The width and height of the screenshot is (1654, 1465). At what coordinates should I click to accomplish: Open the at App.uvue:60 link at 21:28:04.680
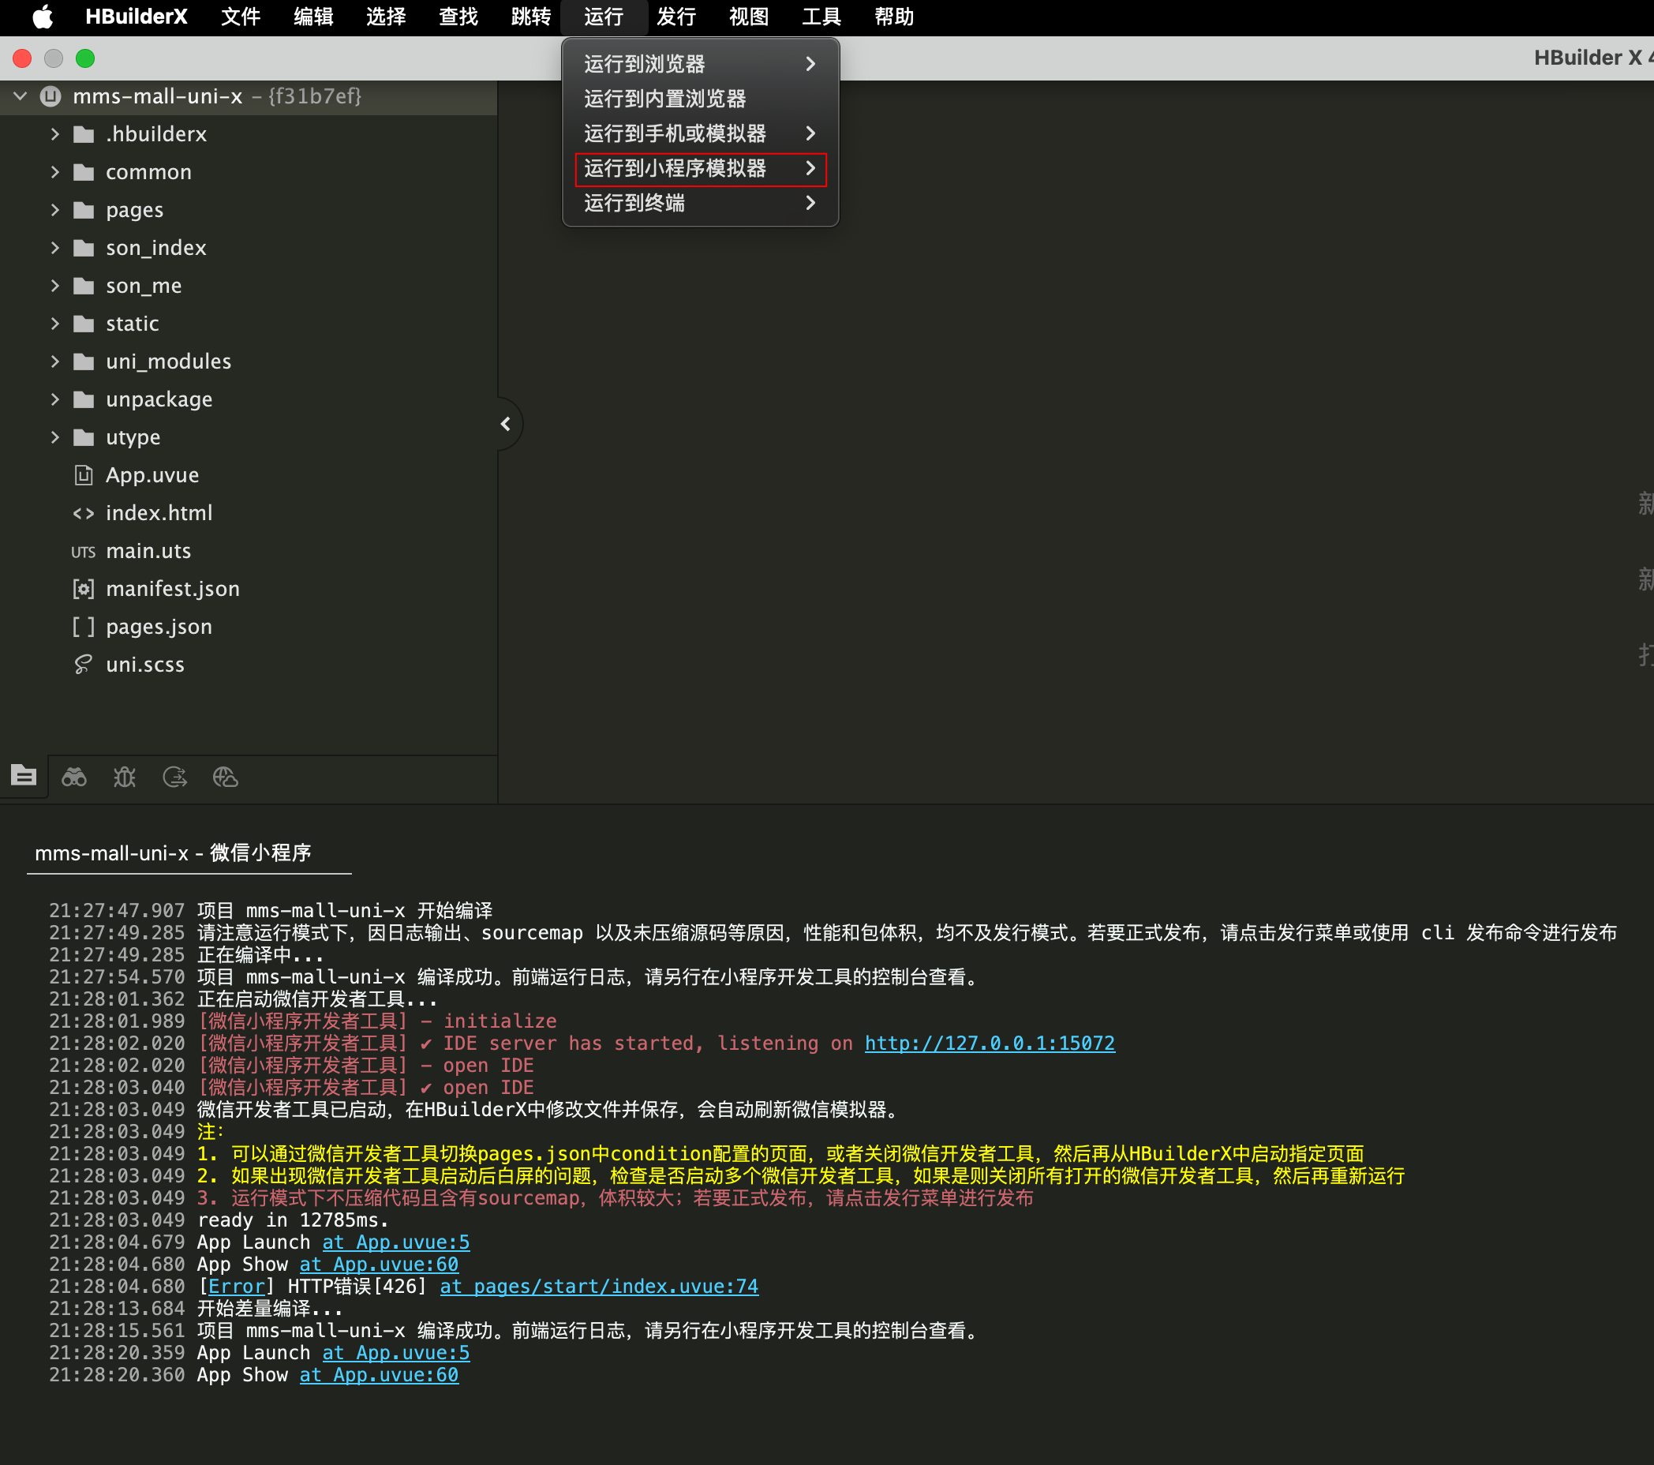tap(379, 1265)
